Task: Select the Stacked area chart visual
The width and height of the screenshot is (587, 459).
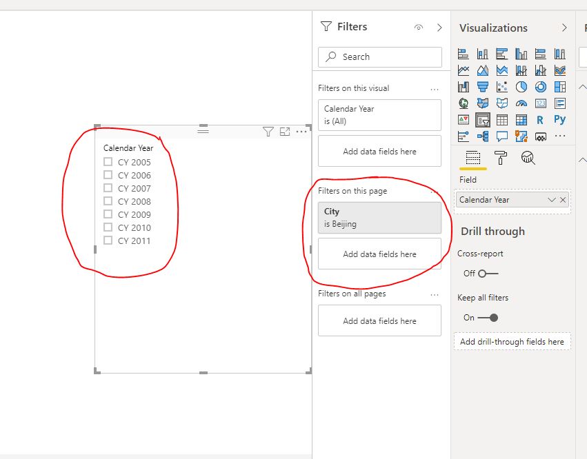Action: point(501,70)
